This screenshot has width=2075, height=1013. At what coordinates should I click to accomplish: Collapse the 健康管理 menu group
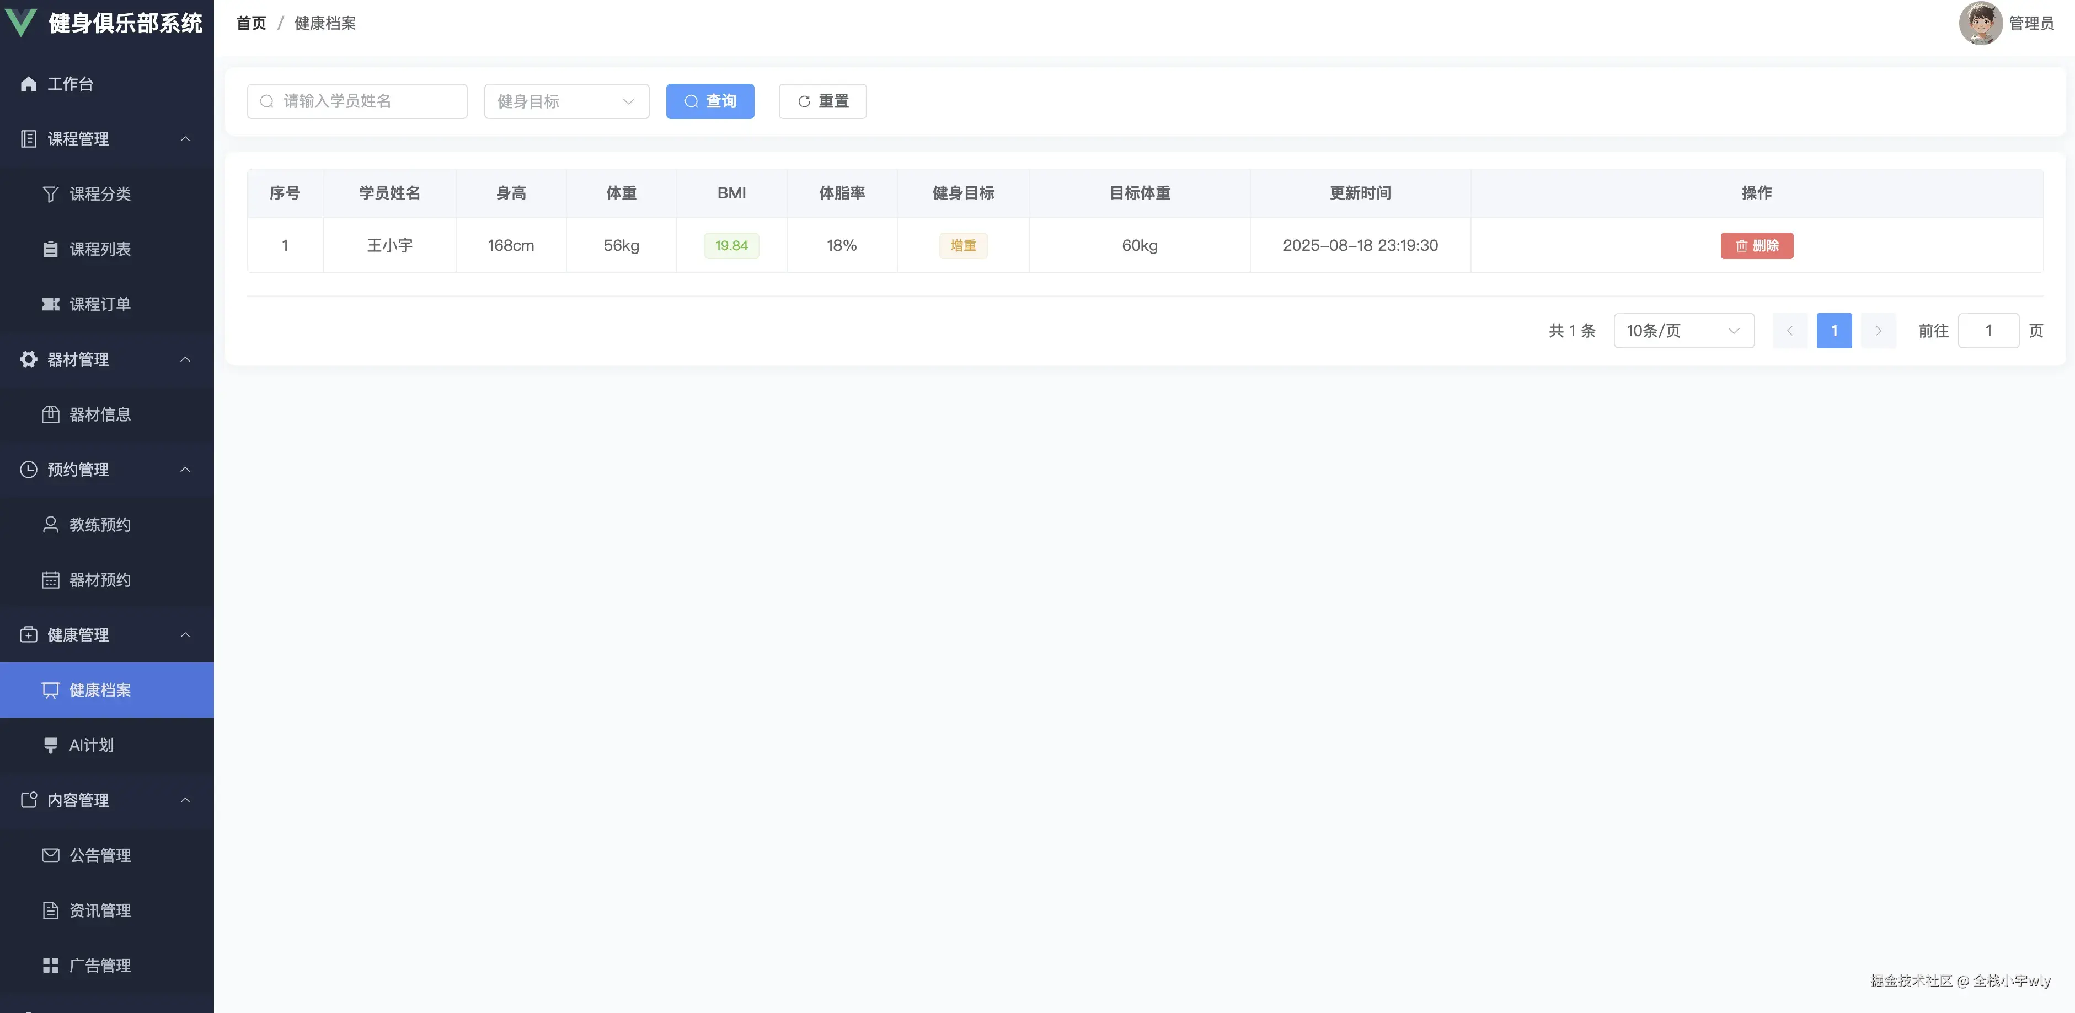click(185, 635)
